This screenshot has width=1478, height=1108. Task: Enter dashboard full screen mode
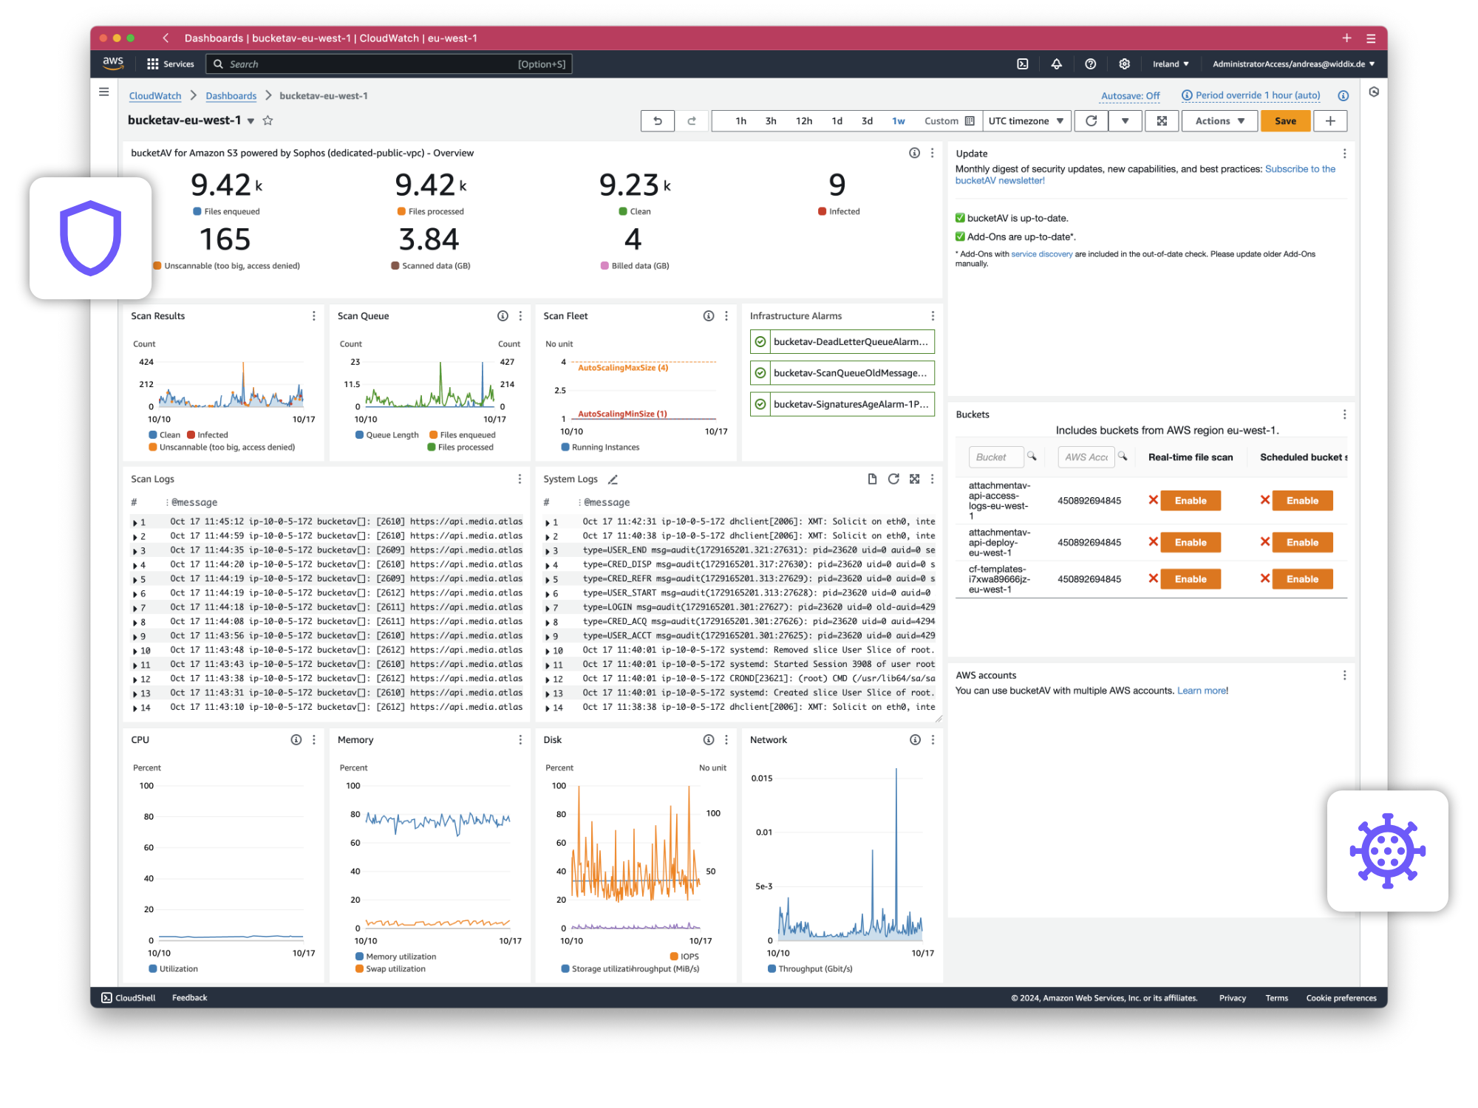click(1162, 121)
